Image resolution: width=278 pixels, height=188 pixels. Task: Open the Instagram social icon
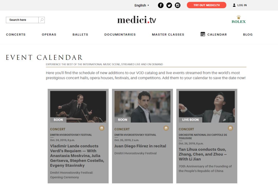click(x=178, y=5)
